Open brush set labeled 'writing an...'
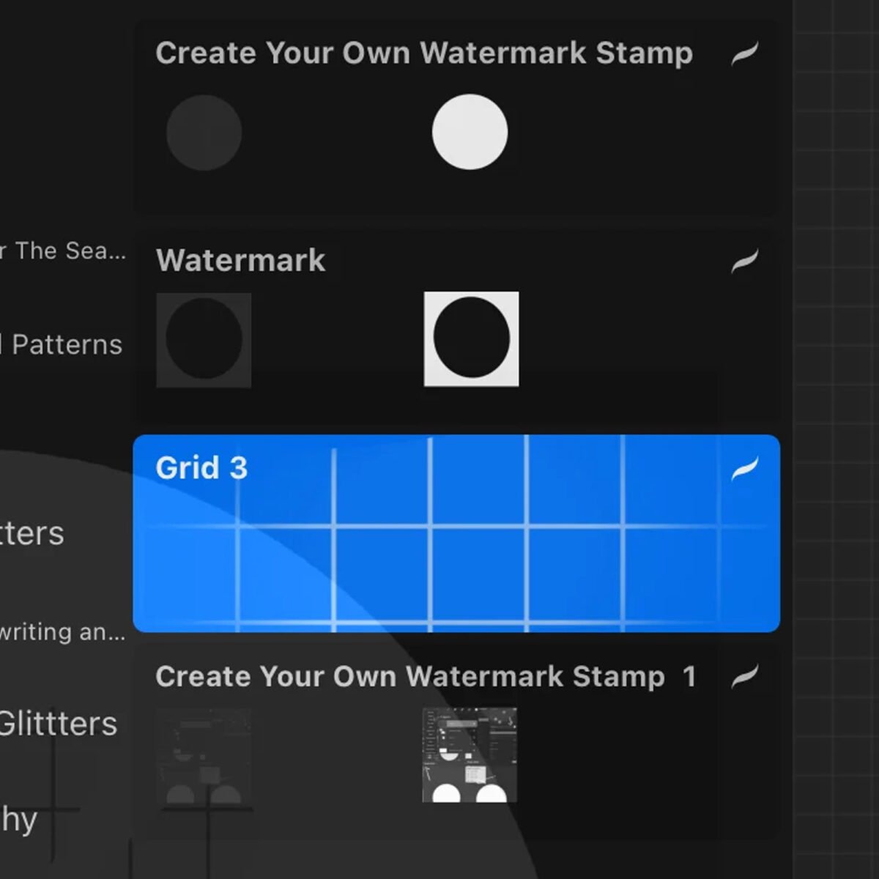The width and height of the screenshot is (879, 879). 63,632
